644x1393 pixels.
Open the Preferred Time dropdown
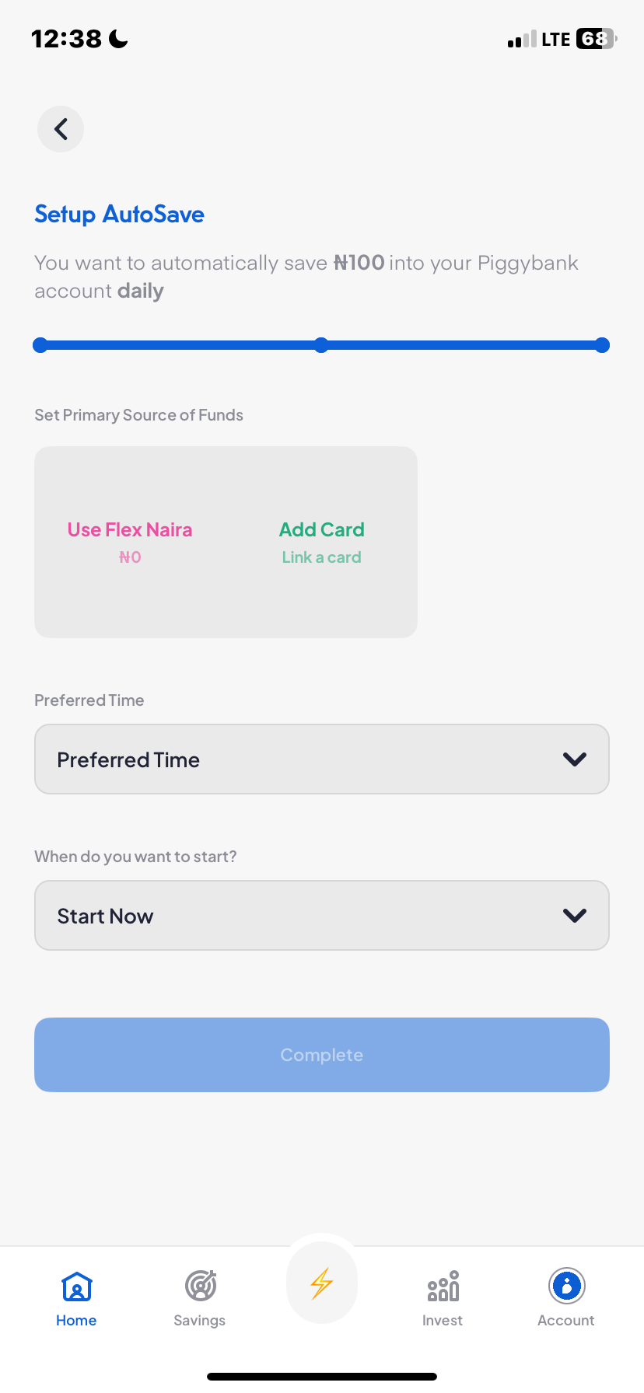(321, 759)
